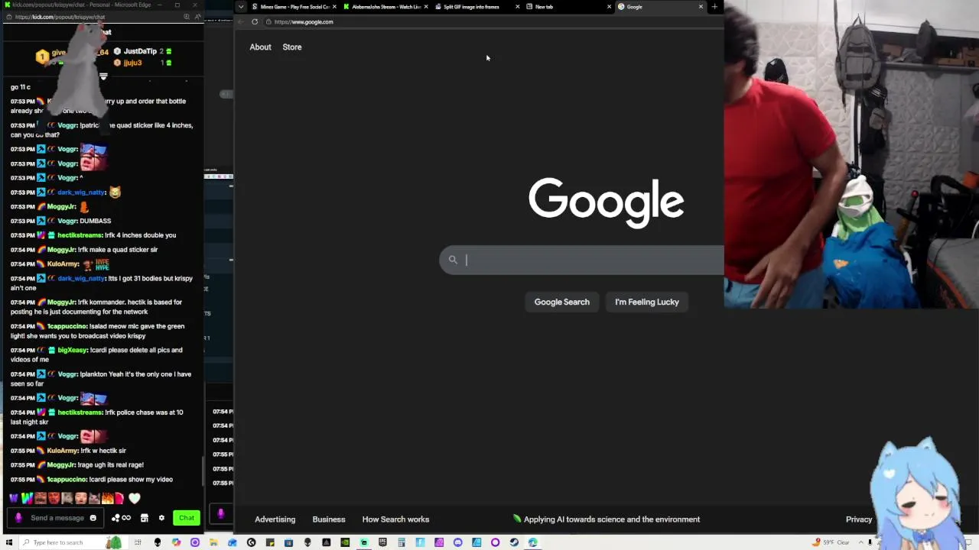
Task: Open Discord from the taskbar
Action: click(x=457, y=542)
